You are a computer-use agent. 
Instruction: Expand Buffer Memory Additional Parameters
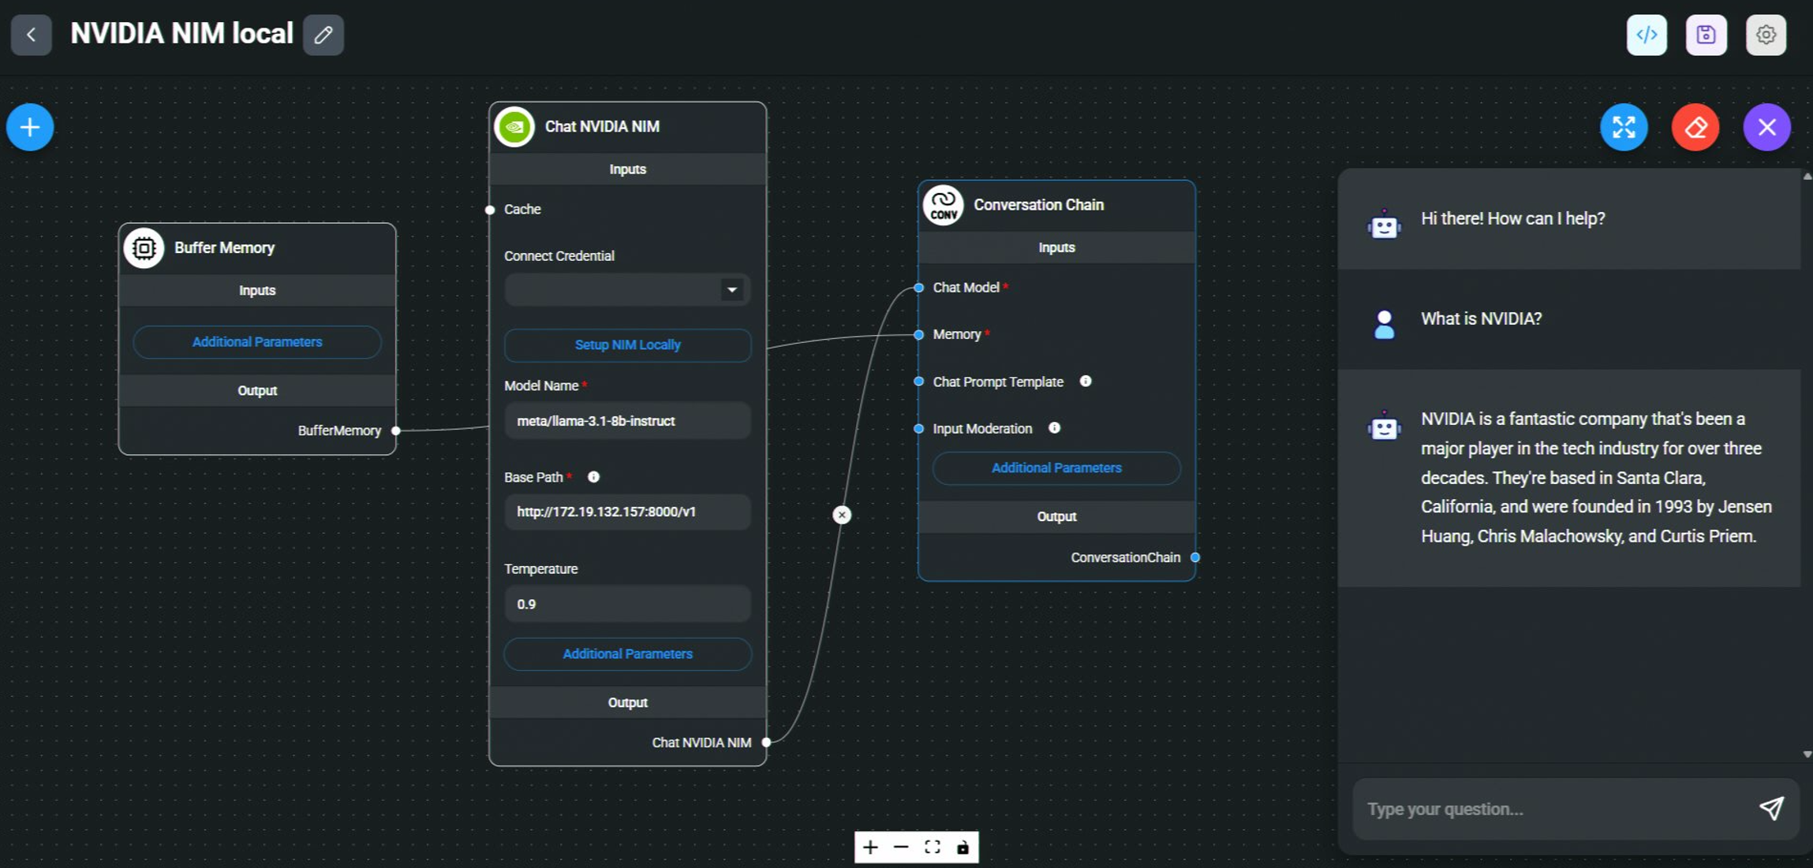[x=257, y=342]
